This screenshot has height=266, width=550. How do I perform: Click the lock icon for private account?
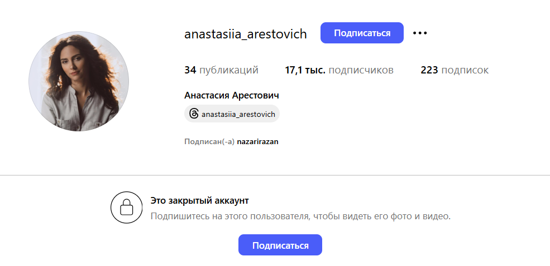click(x=127, y=208)
